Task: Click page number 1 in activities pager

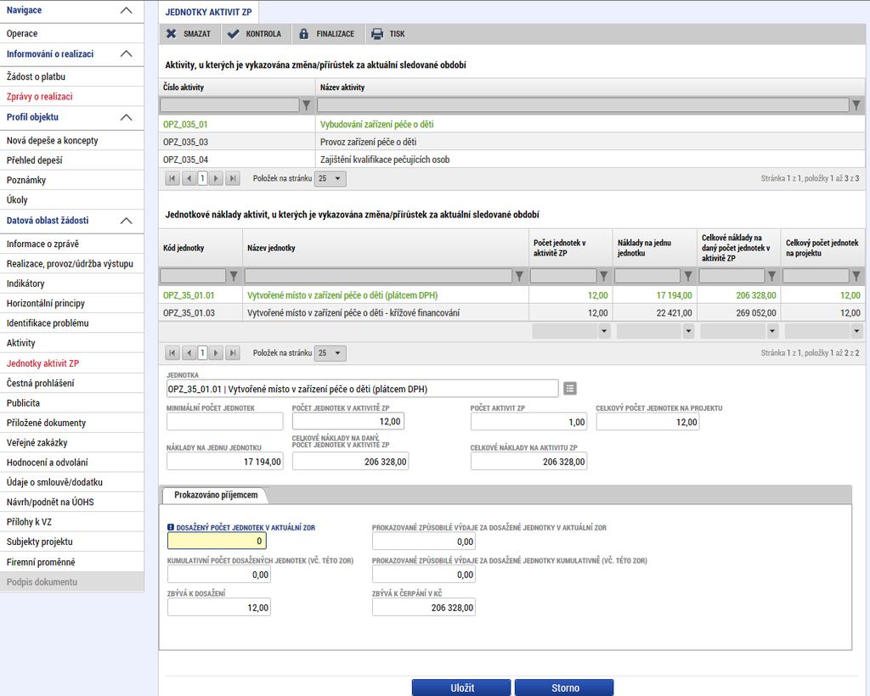Action: (202, 178)
